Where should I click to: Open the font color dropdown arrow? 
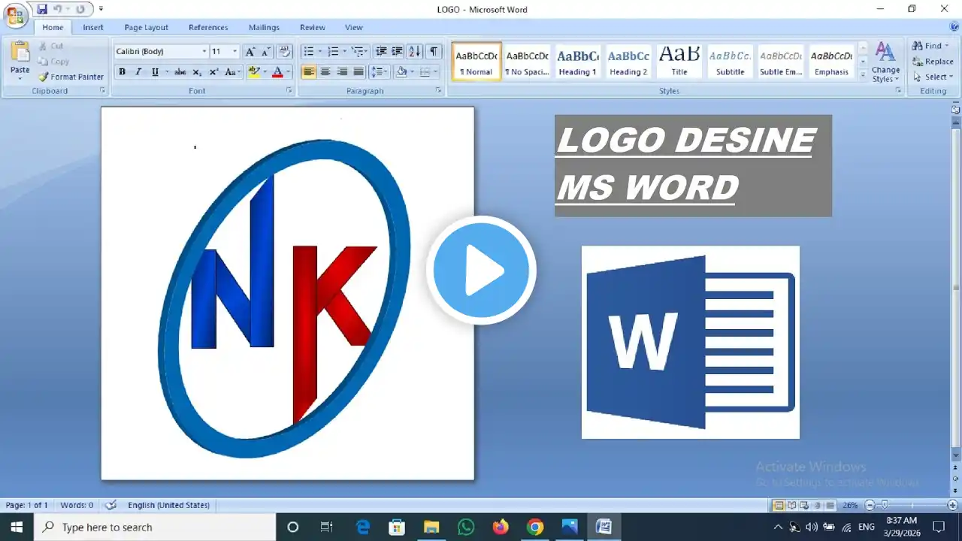[289, 72]
